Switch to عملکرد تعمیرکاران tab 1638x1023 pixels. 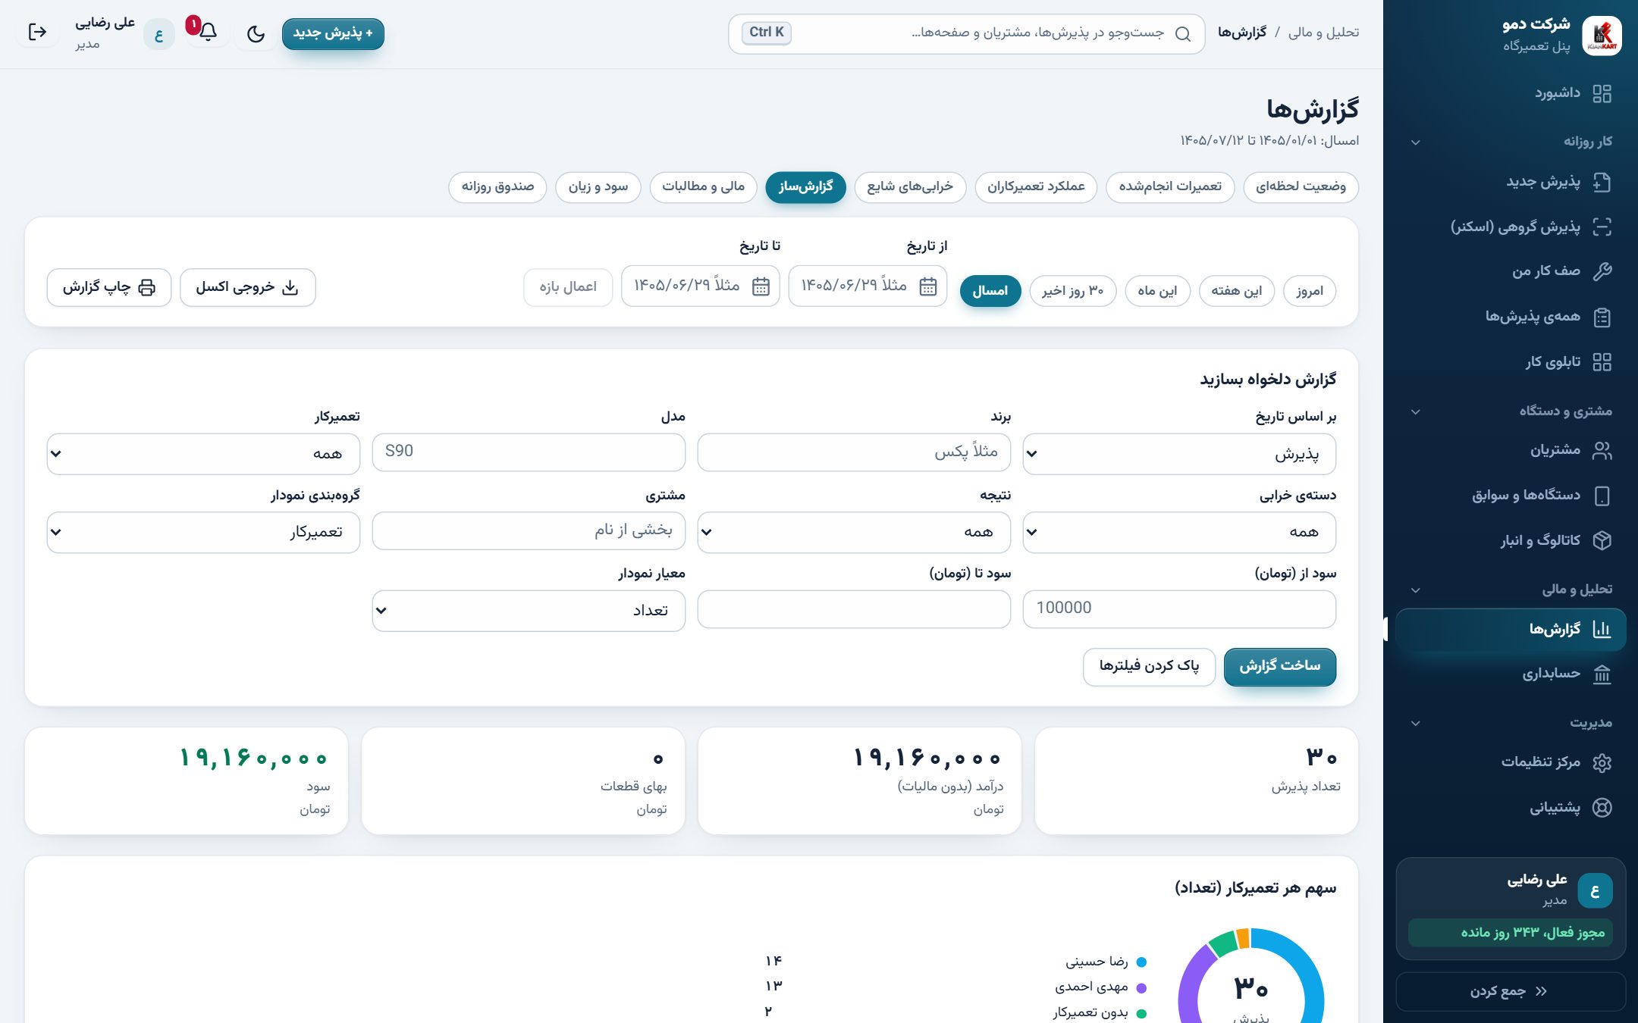point(1036,187)
